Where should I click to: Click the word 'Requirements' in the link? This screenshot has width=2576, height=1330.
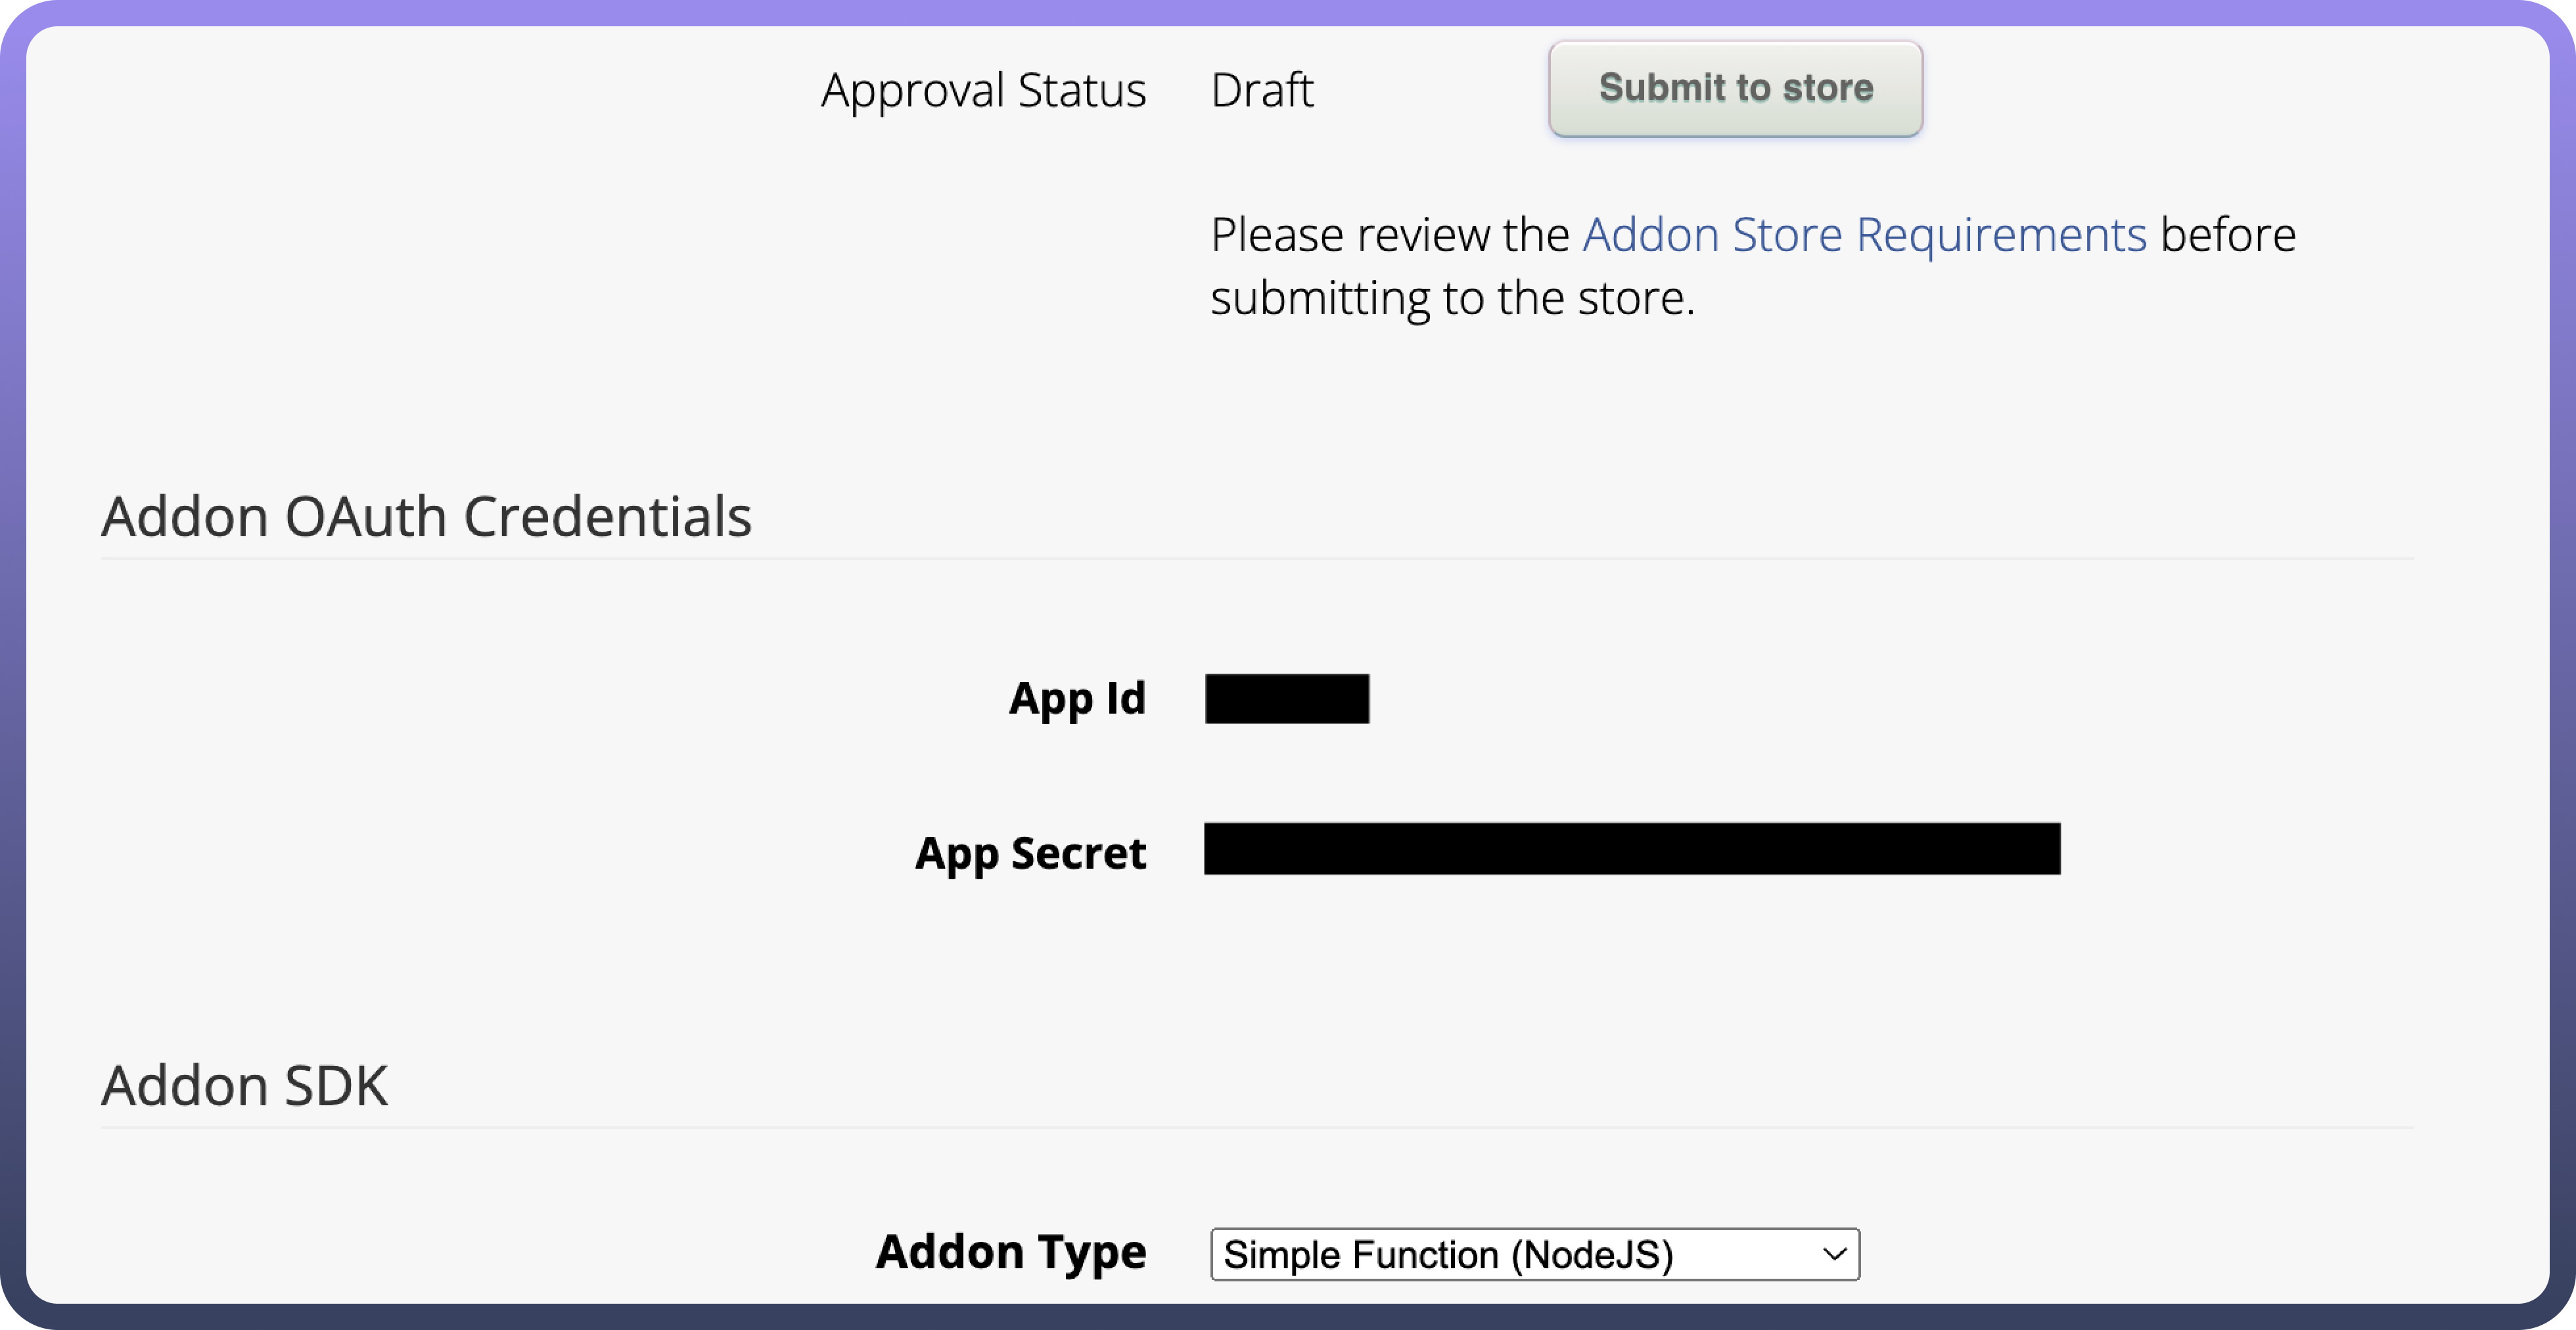(2001, 235)
